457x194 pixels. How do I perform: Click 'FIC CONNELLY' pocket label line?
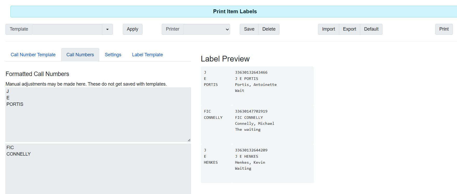(249, 117)
